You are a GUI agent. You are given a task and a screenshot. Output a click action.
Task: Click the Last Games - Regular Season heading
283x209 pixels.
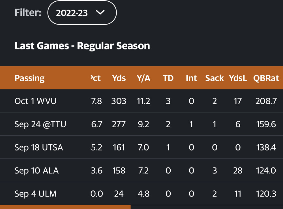(82, 46)
